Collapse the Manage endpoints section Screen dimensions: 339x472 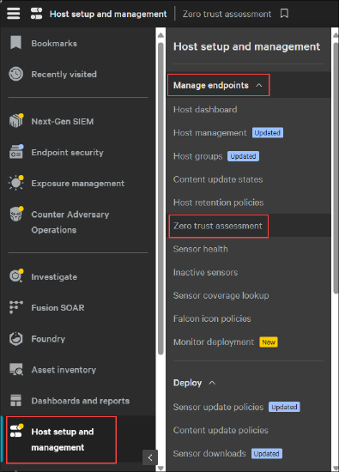218,85
